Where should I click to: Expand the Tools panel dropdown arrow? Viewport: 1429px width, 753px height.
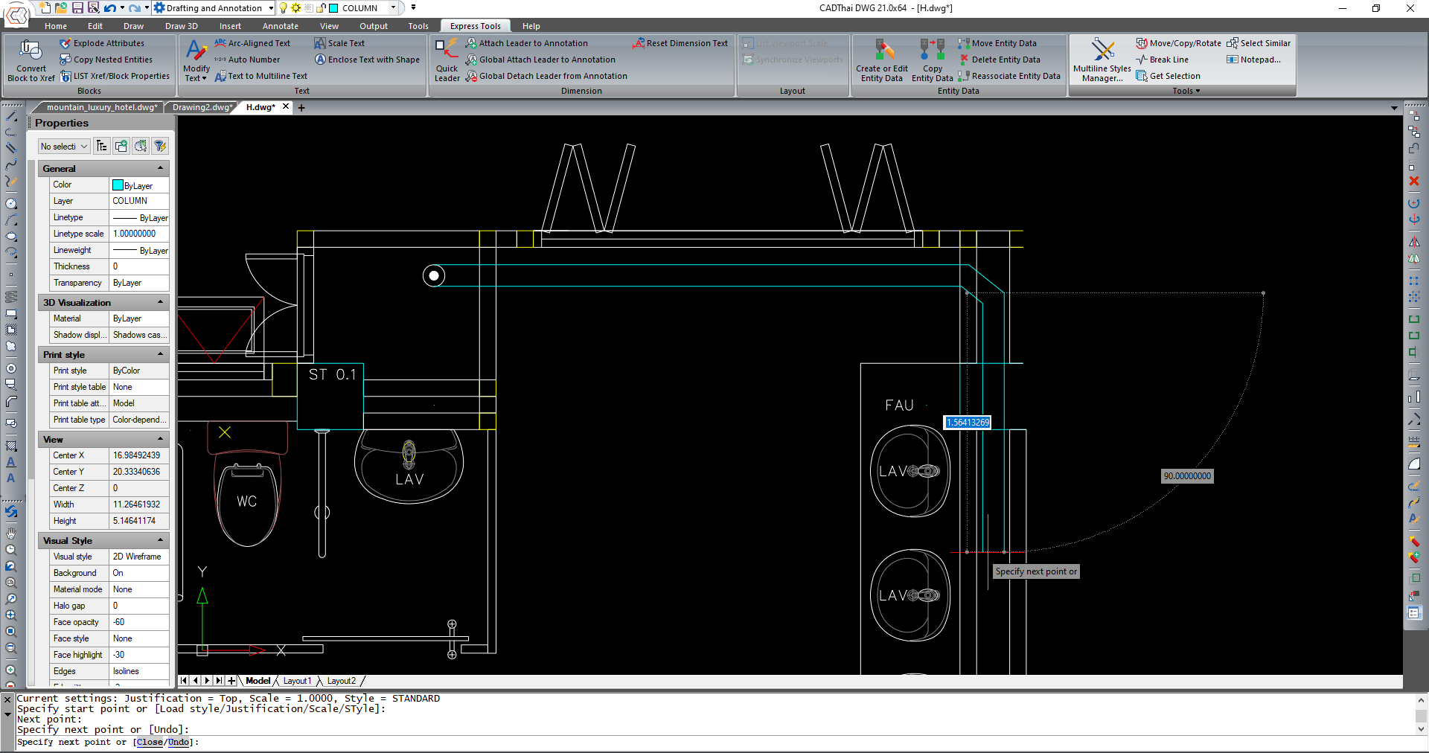pos(1198,91)
